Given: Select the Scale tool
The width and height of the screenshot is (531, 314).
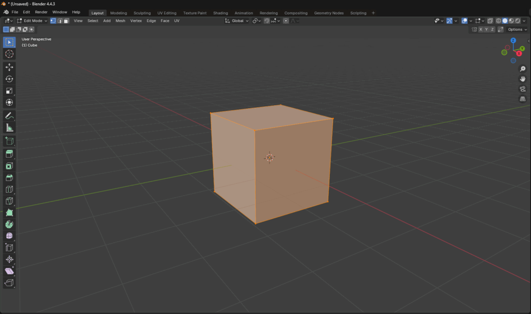Looking at the screenshot, I should (9, 91).
